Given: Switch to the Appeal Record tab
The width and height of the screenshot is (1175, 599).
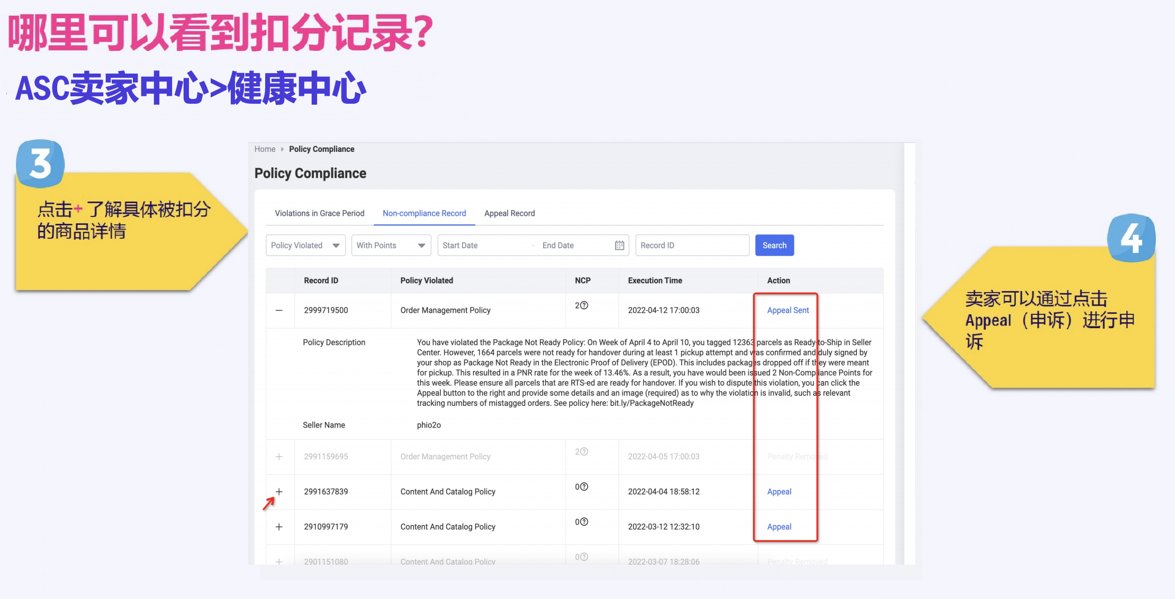Looking at the screenshot, I should click(x=510, y=213).
